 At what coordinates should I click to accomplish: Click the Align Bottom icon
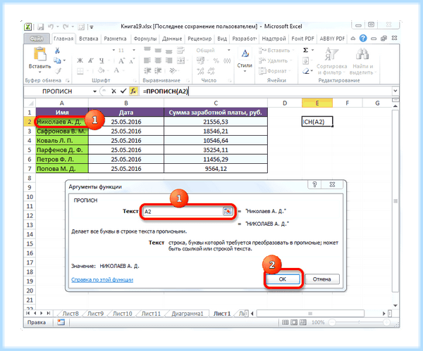169,50
